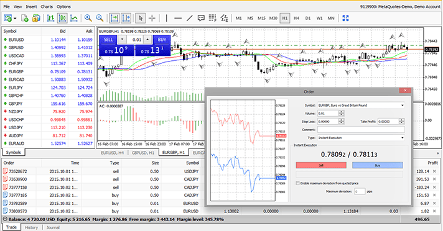Image resolution: width=443 pixels, height=231 pixels.
Task: Close the 391.53 profit position via X
Action: click(x=434, y=179)
